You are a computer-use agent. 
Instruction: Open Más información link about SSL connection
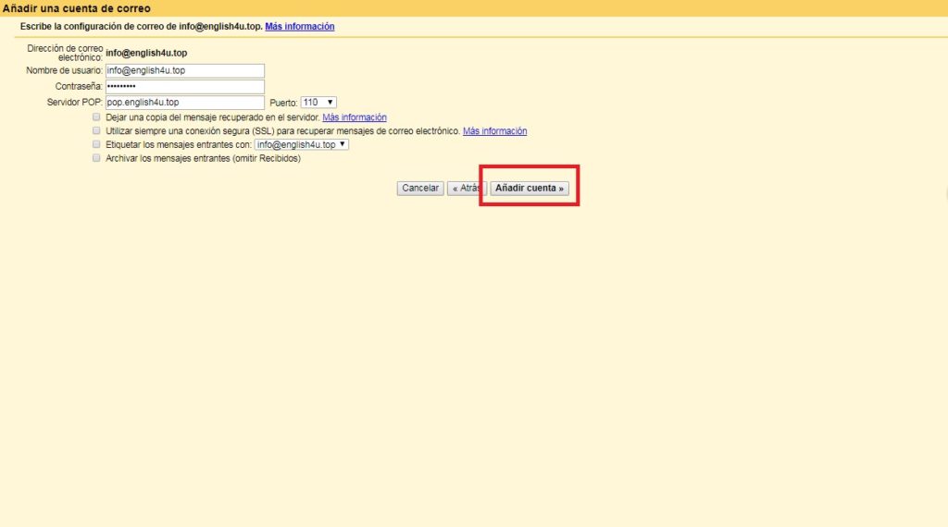(x=494, y=131)
